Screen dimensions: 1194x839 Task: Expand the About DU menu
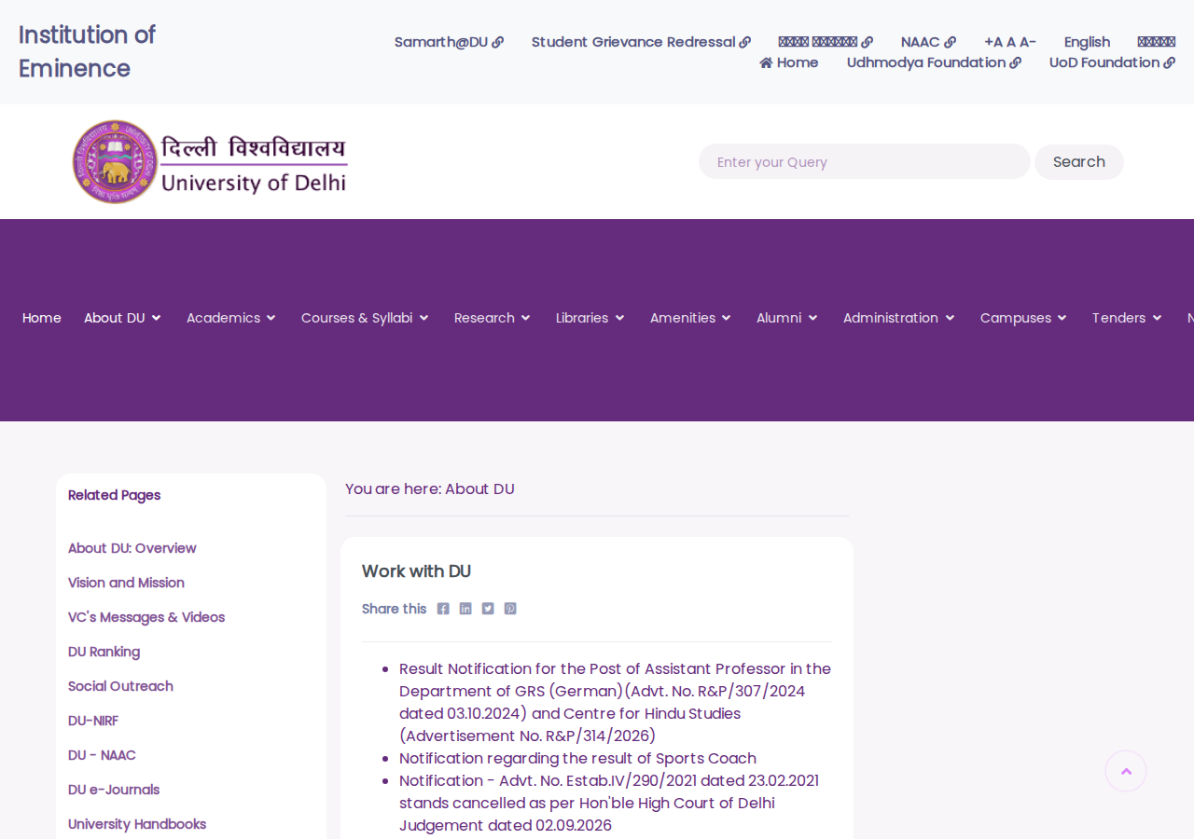pyautogui.click(x=123, y=318)
